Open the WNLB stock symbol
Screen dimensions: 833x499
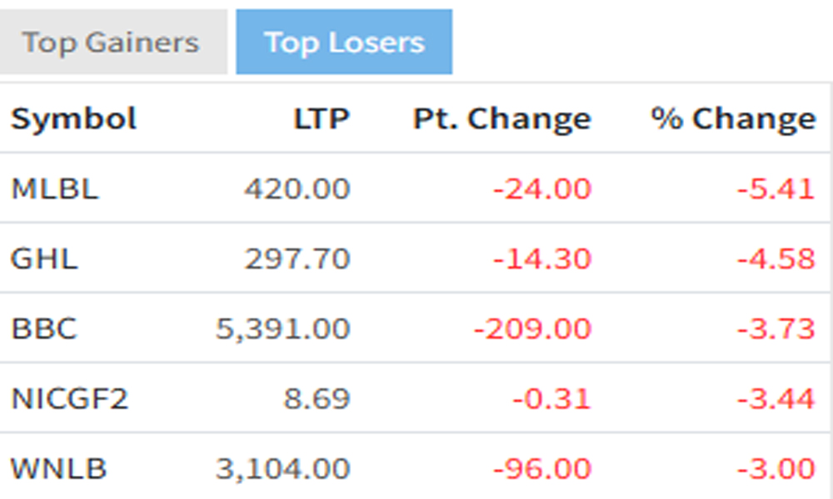tap(59, 469)
